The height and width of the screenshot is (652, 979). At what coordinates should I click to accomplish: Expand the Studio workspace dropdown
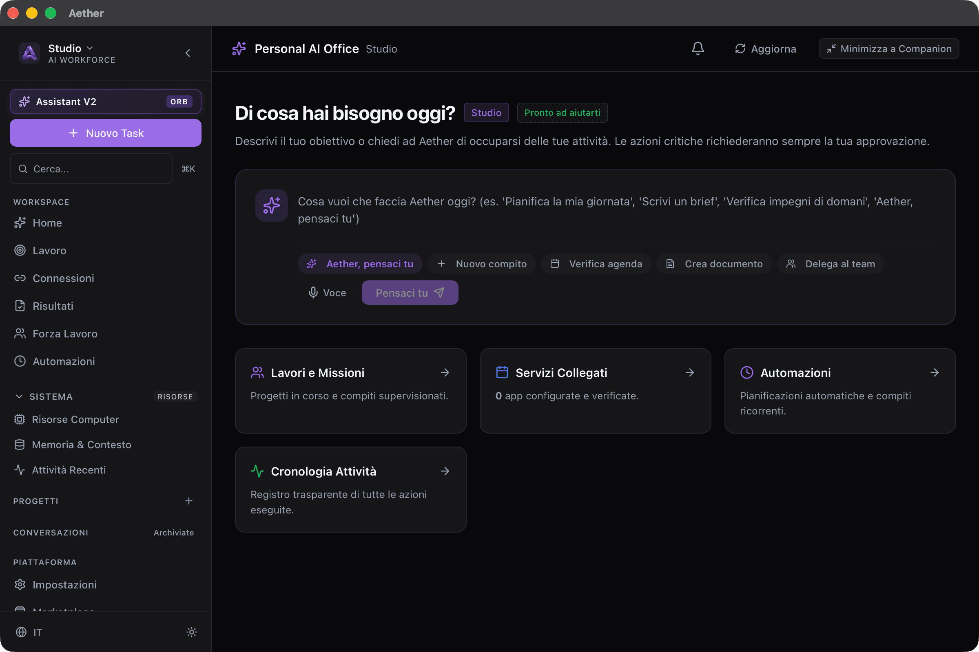click(x=89, y=48)
